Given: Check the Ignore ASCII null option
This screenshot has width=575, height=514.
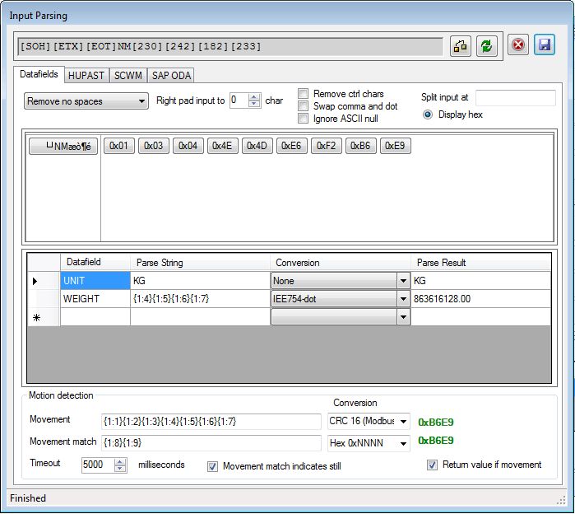Looking at the screenshot, I should tap(303, 119).
